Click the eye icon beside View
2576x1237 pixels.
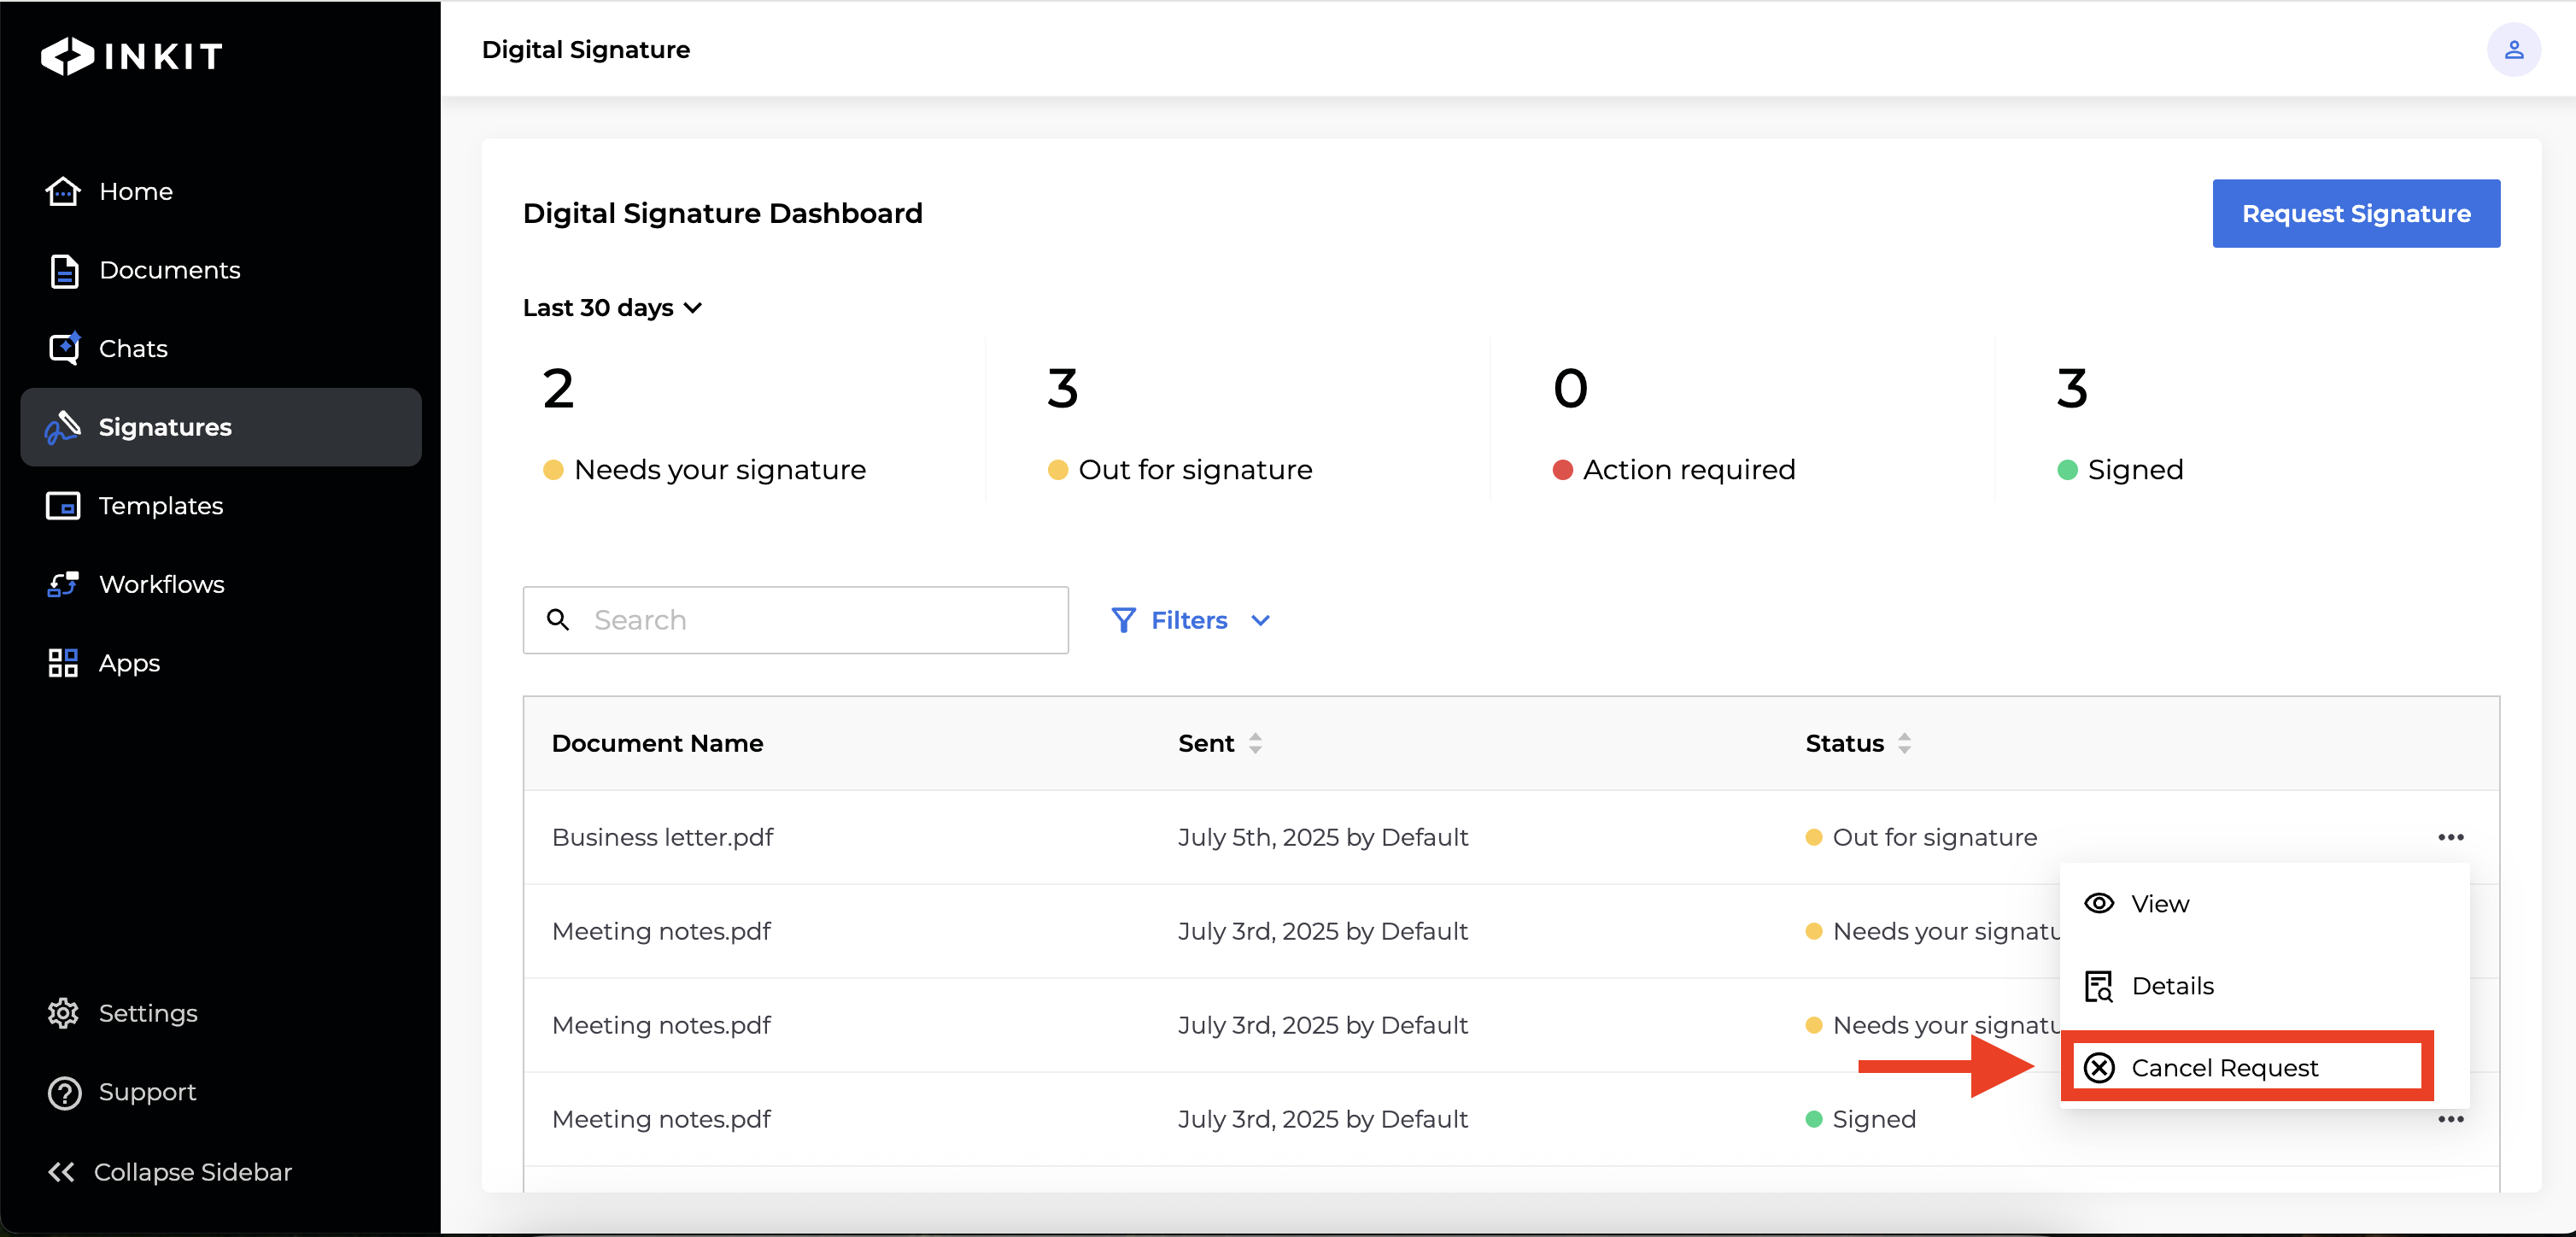point(2098,904)
